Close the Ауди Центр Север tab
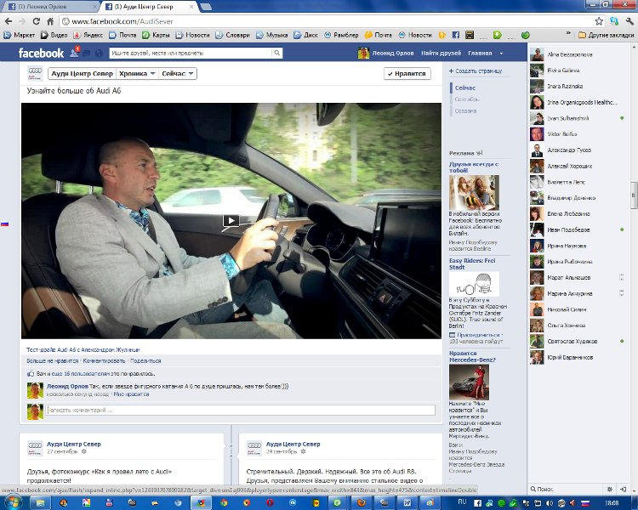 [191, 7]
